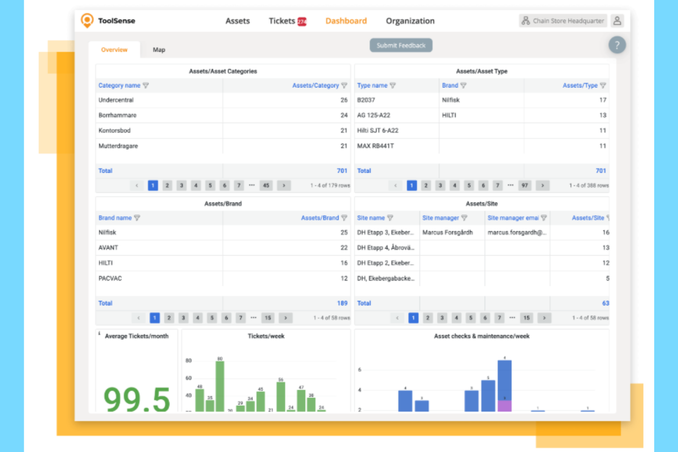Click the user account icon top right
Viewport: 678px width, 452px height.
[618, 21]
